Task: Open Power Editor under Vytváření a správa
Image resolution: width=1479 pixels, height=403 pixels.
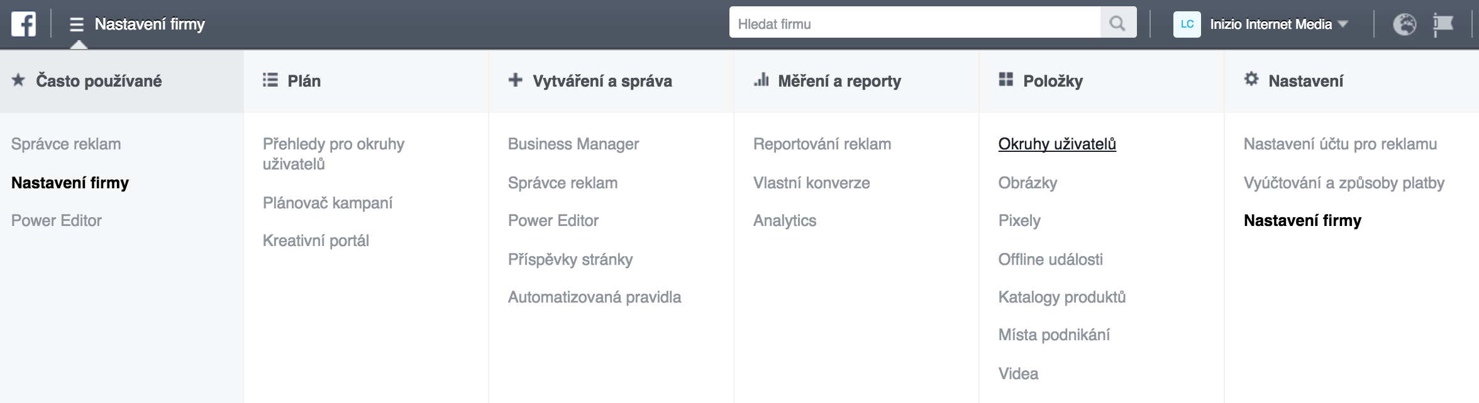Action: [553, 220]
